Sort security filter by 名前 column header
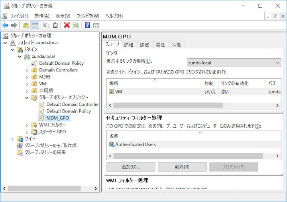287x202 pixels. [x=194, y=136]
